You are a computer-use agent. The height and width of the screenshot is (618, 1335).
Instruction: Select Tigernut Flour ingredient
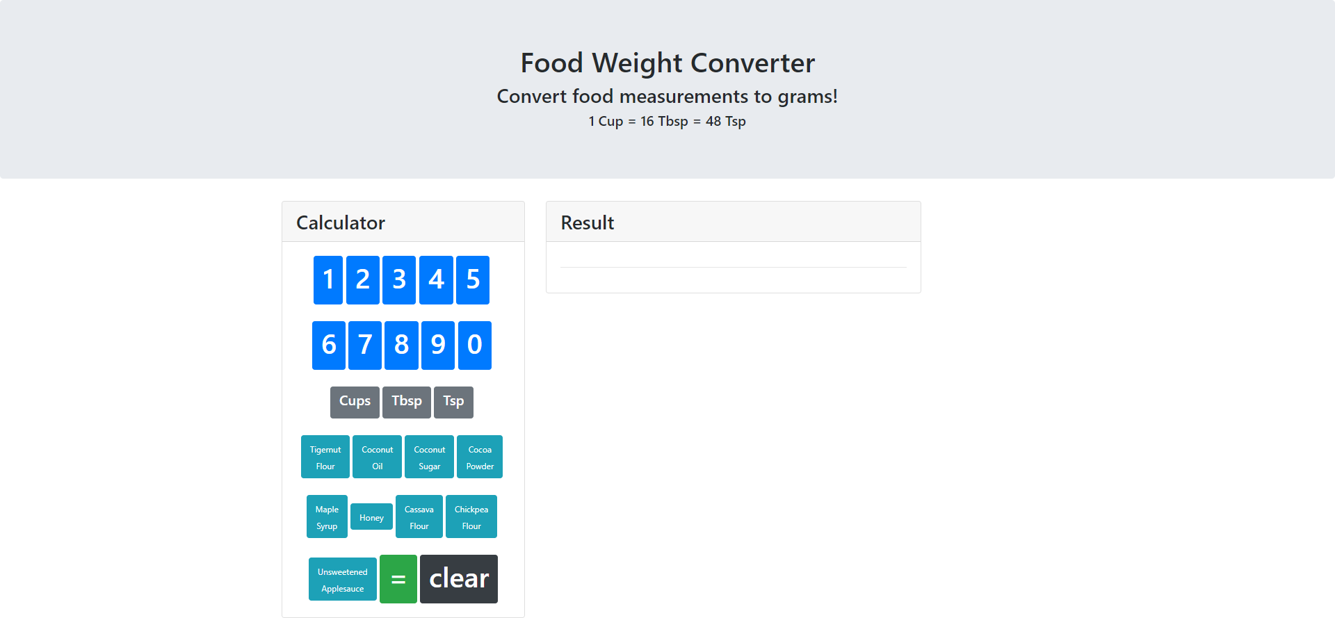tap(325, 457)
